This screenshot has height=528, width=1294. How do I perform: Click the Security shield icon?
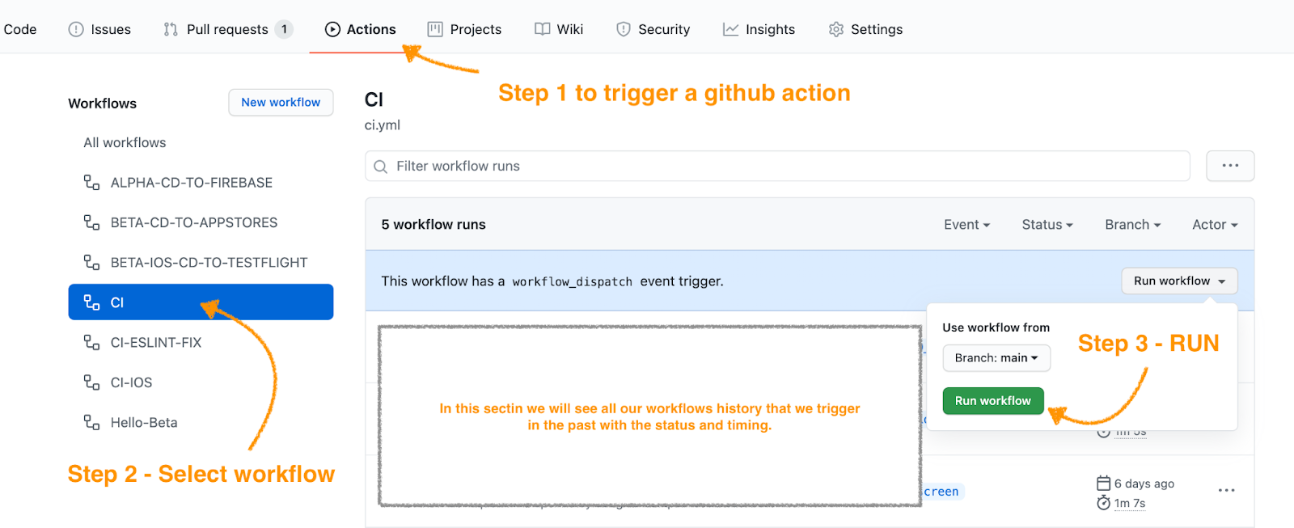[623, 29]
